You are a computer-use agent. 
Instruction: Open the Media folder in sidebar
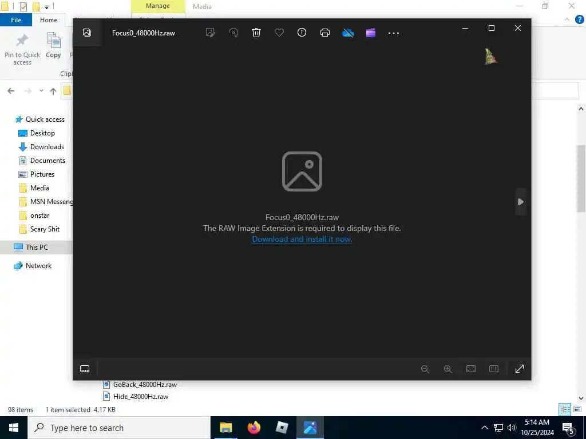39,188
